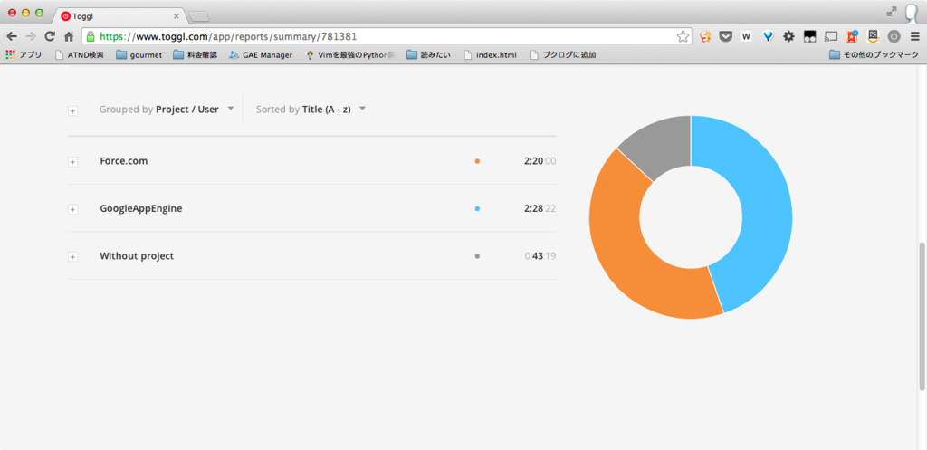Click the blue GoogleAppEngine color dot
The width and height of the screenshot is (927, 450).
(477, 208)
